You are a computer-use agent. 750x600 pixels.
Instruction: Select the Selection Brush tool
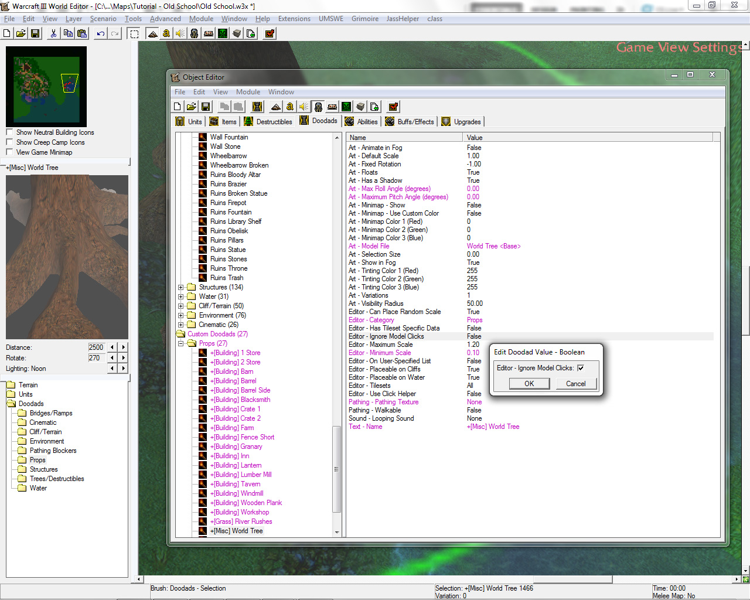click(134, 33)
